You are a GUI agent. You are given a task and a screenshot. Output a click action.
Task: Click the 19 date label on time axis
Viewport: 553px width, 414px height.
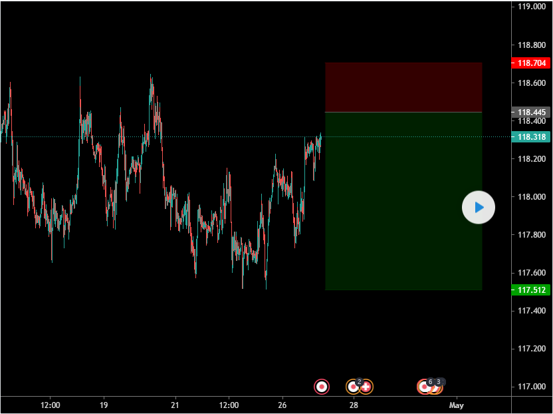click(104, 405)
